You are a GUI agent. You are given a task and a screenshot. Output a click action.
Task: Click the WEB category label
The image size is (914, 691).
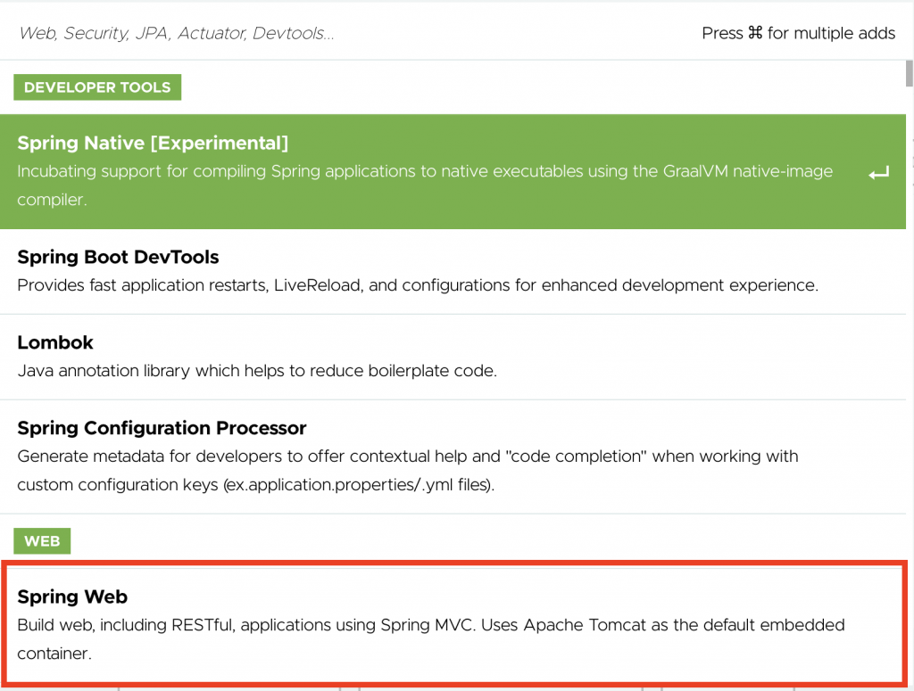pos(42,541)
